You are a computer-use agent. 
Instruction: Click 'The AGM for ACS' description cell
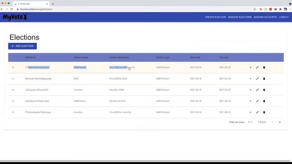pyautogui.click(x=118, y=79)
